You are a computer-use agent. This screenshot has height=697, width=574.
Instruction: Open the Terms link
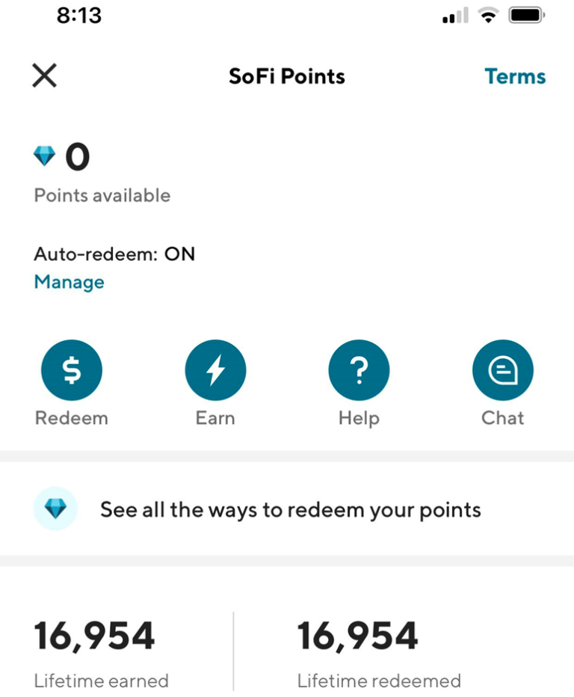point(515,76)
